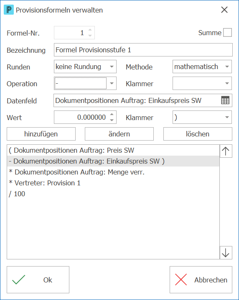
Task: Click the ändern button
Action: (119, 134)
